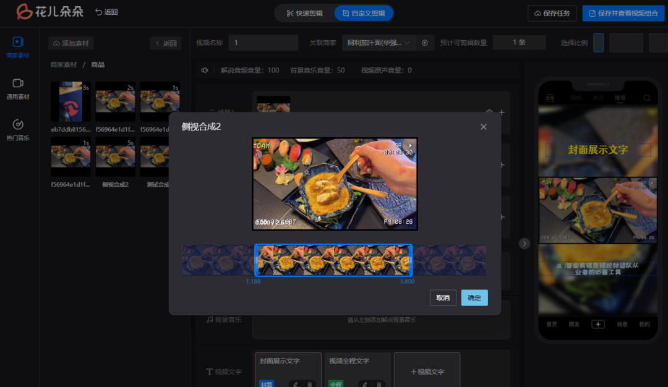Click the 首页 tab in phone preview

pos(552,324)
